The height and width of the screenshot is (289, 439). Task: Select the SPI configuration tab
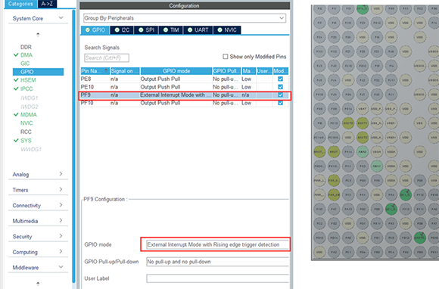pyautogui.click(x=146, y=30)
